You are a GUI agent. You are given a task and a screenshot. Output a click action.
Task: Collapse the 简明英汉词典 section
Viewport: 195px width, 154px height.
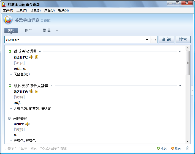click(x=180, y=51)
